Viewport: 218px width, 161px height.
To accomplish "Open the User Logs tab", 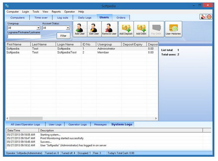I will point(55,125).
